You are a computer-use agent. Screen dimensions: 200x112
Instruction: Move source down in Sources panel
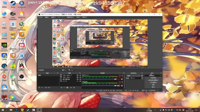pyautogui.click(x=74, y=88)
